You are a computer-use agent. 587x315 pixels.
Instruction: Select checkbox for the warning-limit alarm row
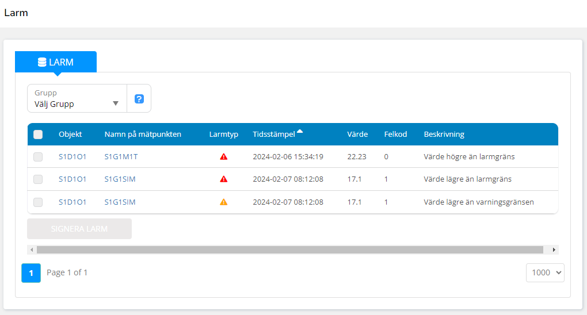click(x=38, y=202)
